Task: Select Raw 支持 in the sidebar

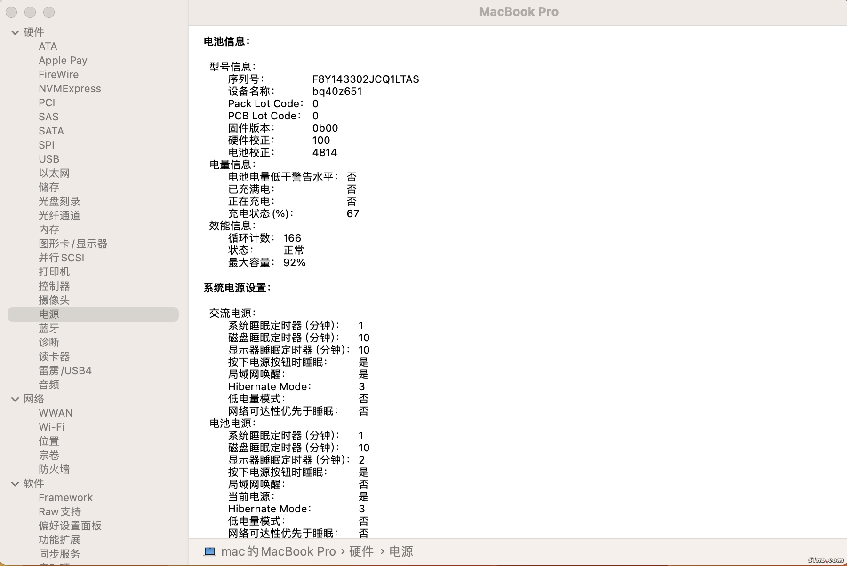Action: coord(60,511)
